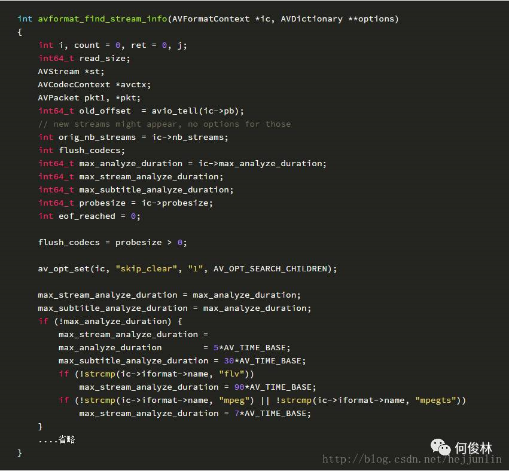Click the AVPacket pkt1, *pkt declaration
This screenshot has width=509, height=471.
click(89, 97)
